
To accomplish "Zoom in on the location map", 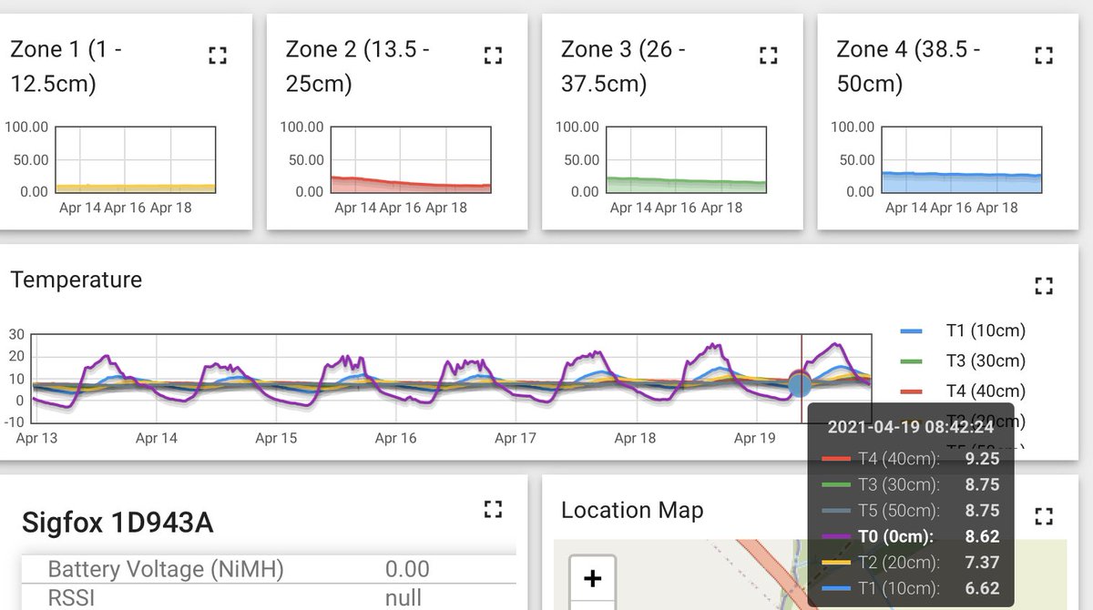I will (x=592, y=578).
